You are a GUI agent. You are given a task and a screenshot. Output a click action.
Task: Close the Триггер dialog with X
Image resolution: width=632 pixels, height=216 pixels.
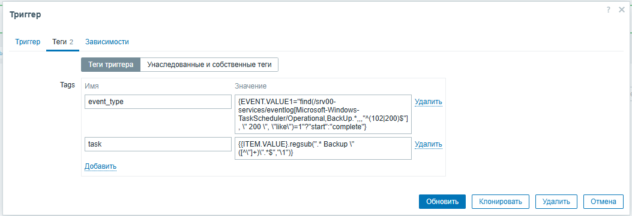pos(622,10)
